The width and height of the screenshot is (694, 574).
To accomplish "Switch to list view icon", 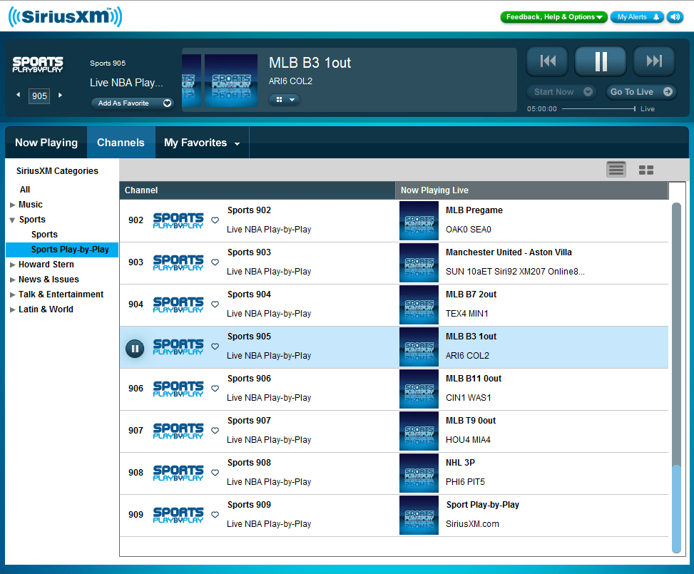I will 616,170.
